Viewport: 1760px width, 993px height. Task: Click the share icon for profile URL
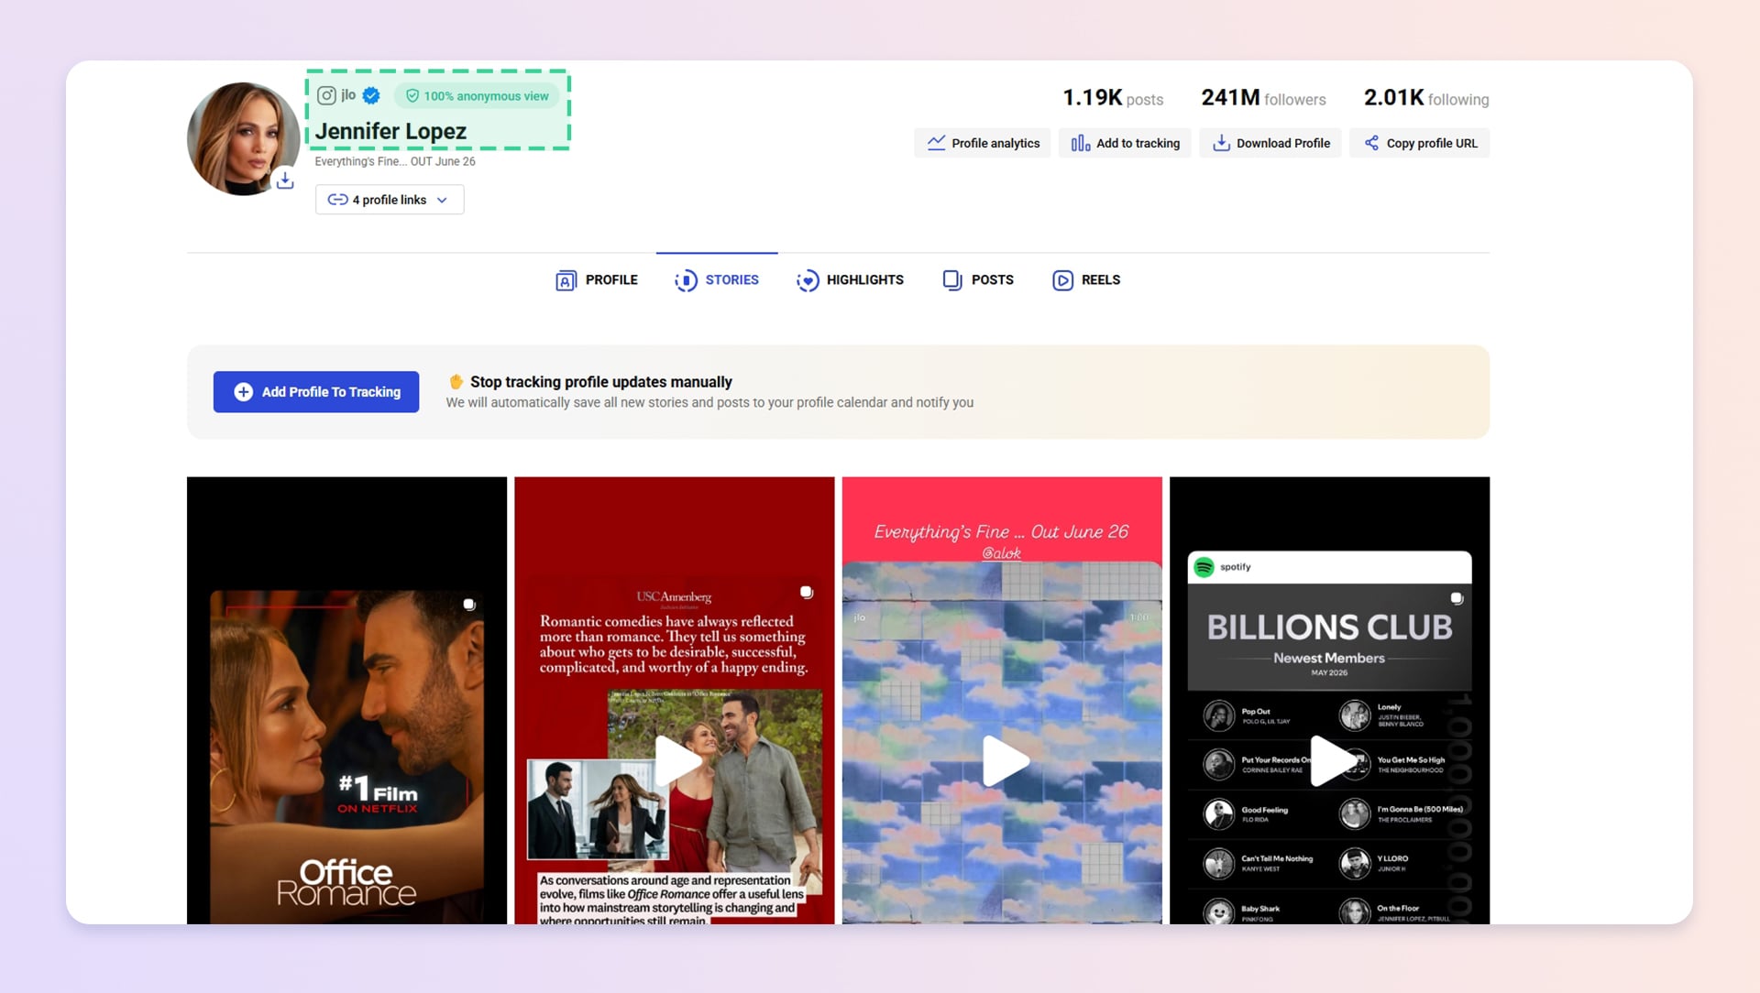[x=1371, y=143]
